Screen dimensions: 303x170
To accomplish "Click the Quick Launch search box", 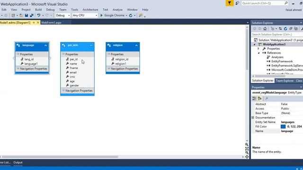I will [x=265, y=3].
